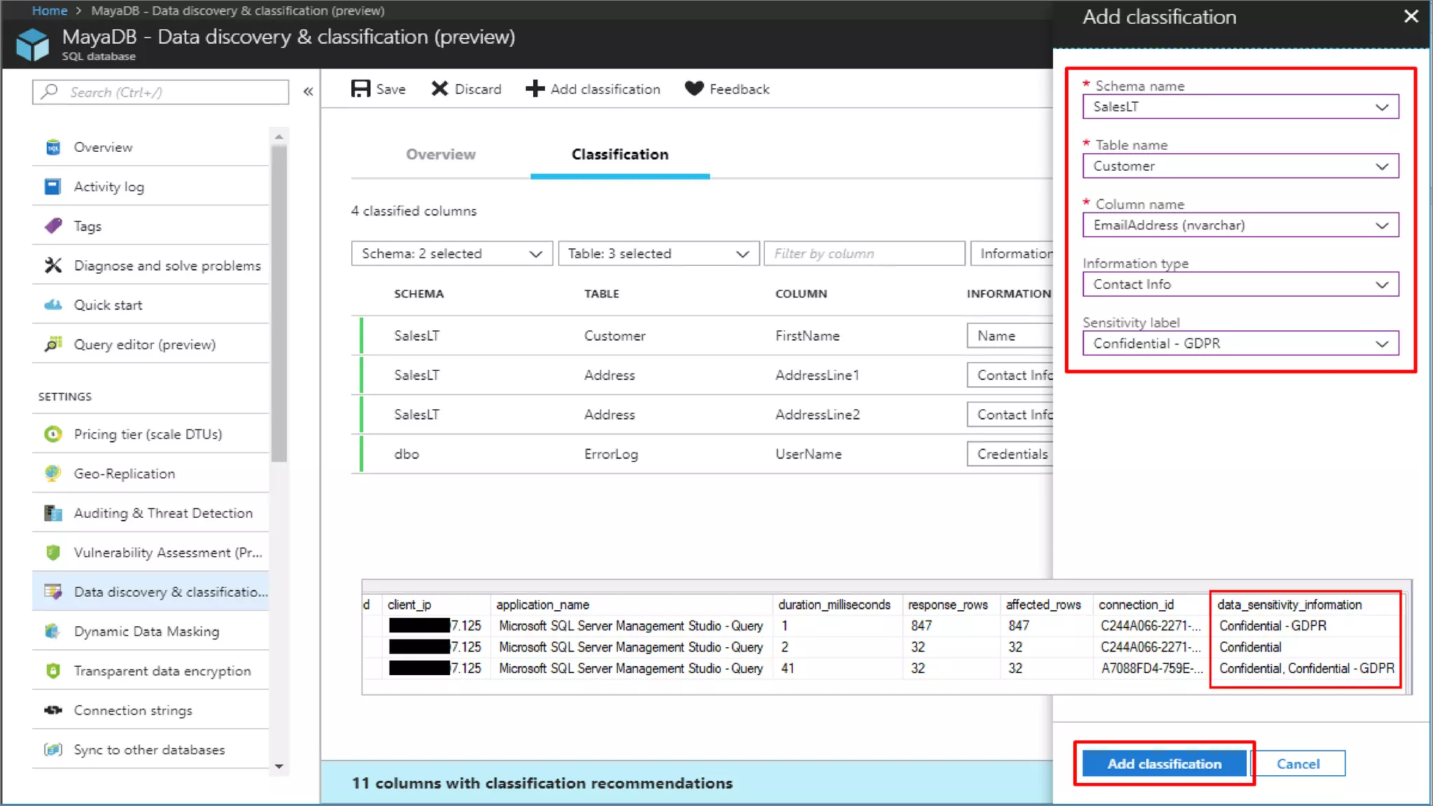Click the Pricing tier icon
1433x806 pixels.
pos(53,434)
